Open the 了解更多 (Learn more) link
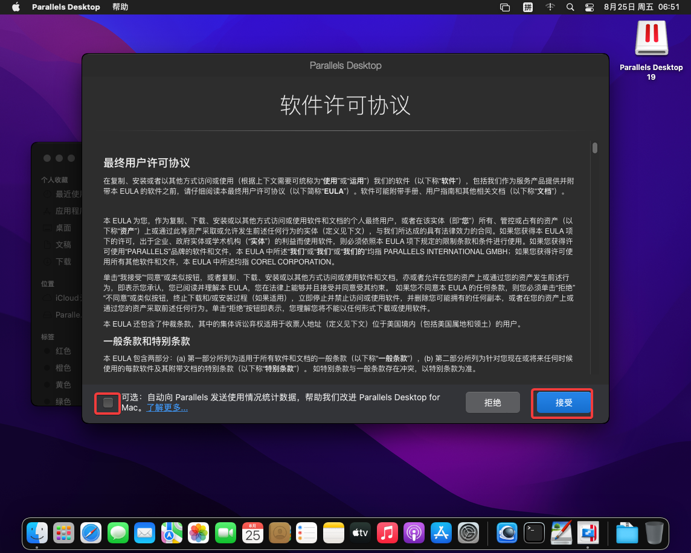 pyautogui.click(x=167, y=408)
